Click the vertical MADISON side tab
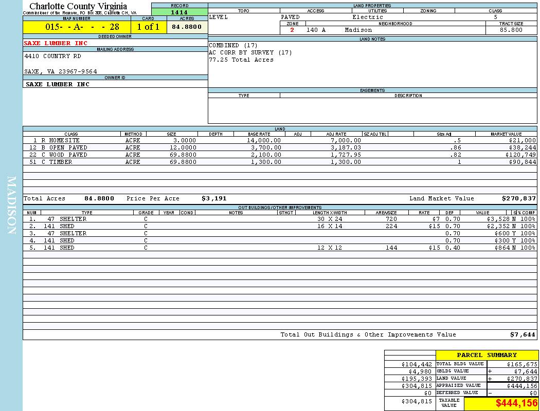 [11, 206]
